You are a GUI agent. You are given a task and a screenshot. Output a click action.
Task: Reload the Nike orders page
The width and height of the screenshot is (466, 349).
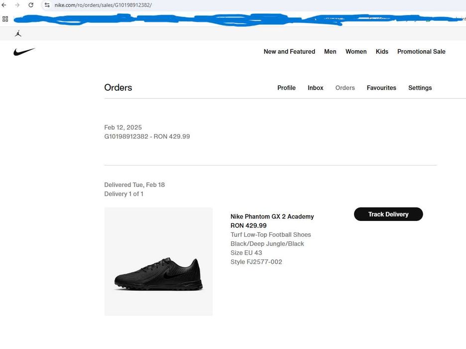(x=31, y=5)
